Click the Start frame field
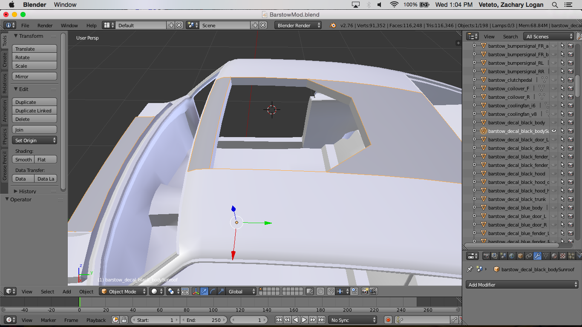 click(154, 320)
